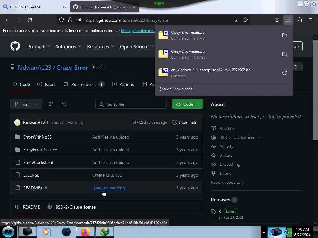
Task: Open the tags icon next to branches
Action: click(x=64, y=104)
